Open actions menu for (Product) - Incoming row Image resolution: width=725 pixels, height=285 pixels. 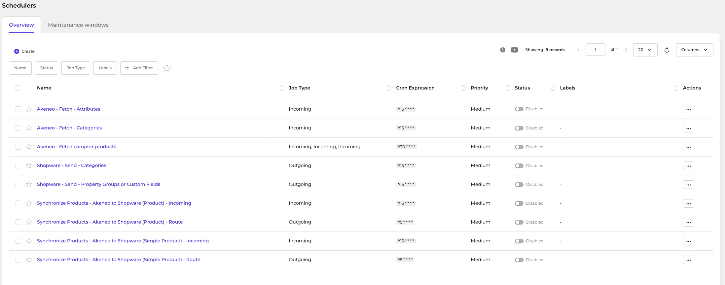coord(688,203)
